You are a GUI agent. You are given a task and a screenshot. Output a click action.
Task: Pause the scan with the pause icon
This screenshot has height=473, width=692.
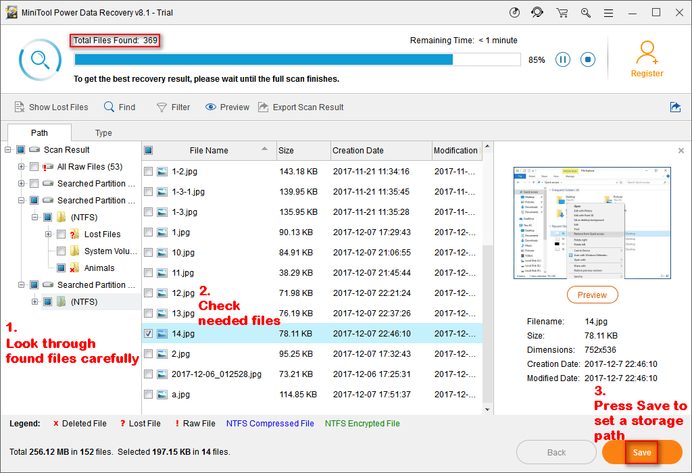click(x=563, y=59)
